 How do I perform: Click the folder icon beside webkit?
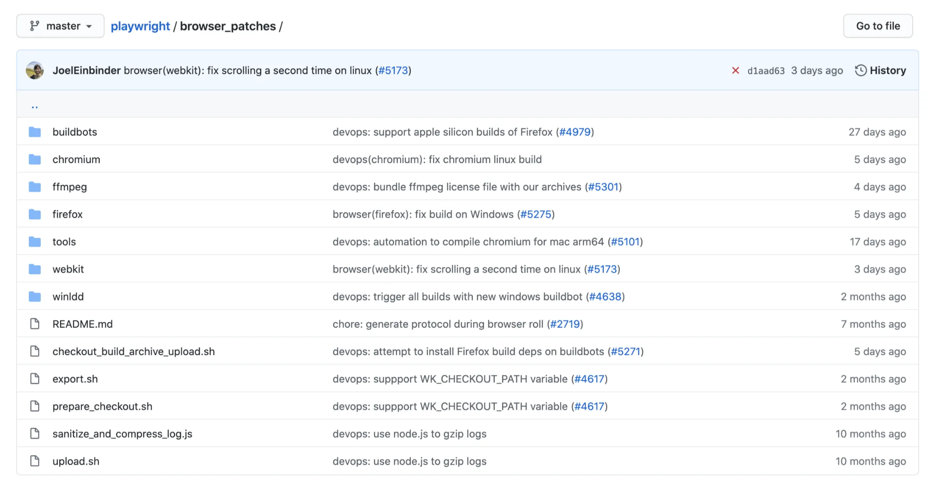click(35, 269)
